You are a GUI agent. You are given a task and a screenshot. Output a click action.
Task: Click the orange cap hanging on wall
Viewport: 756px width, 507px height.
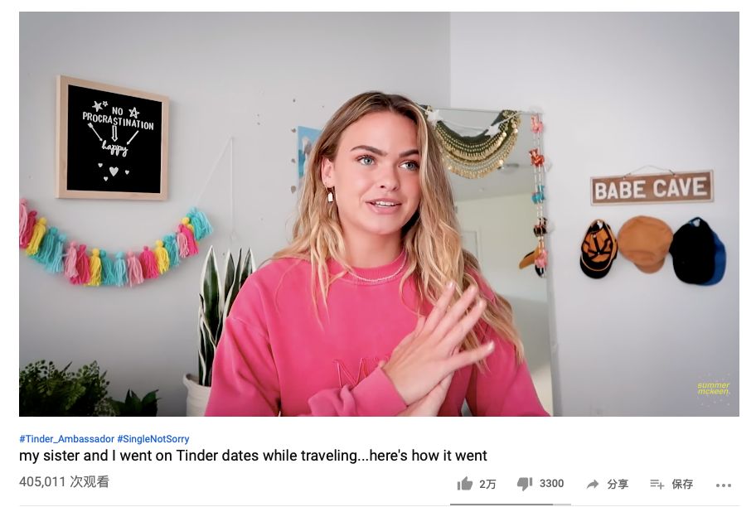(x=645, y=243)
